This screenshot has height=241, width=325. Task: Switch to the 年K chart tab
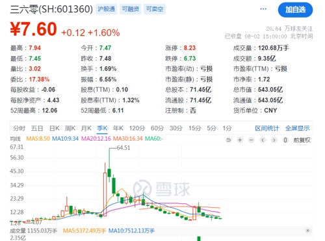[x=118, y=128]
